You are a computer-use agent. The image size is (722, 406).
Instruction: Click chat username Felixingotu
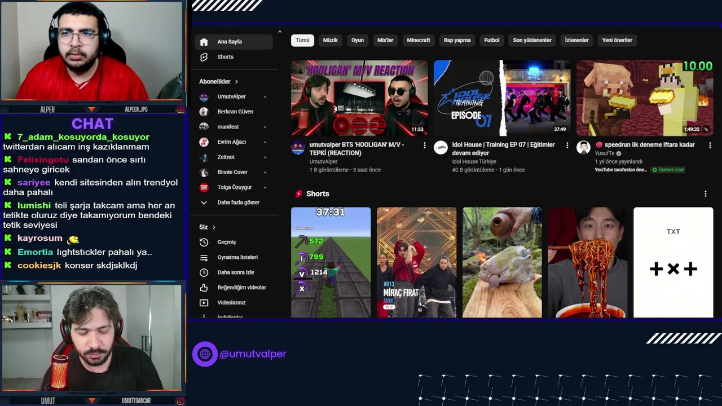43,160
